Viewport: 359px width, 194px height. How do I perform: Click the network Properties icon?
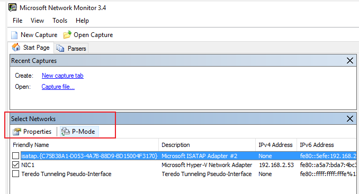(x=17, y=132)
